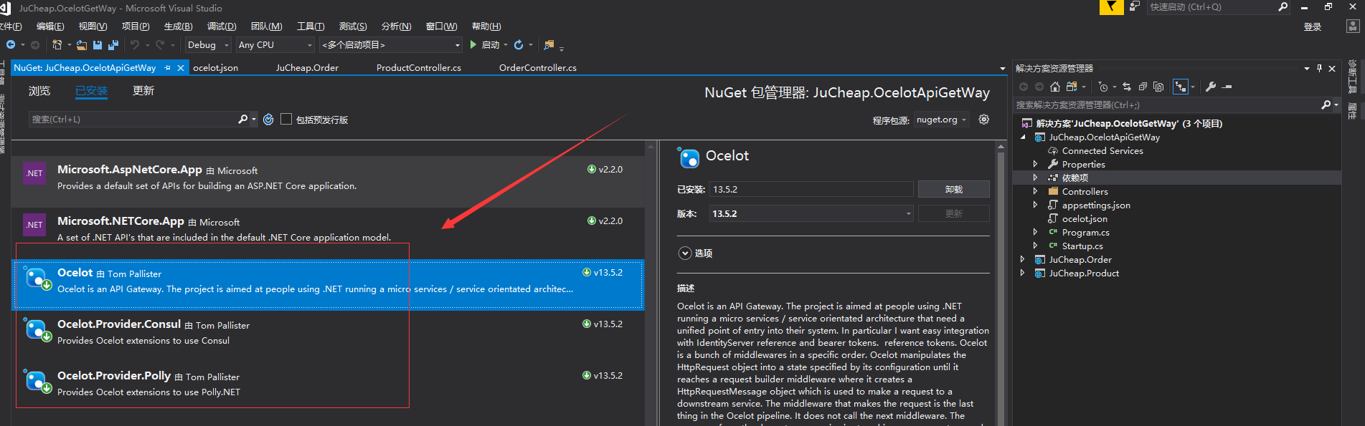Switch to the ProductController.cs tab

419,68
